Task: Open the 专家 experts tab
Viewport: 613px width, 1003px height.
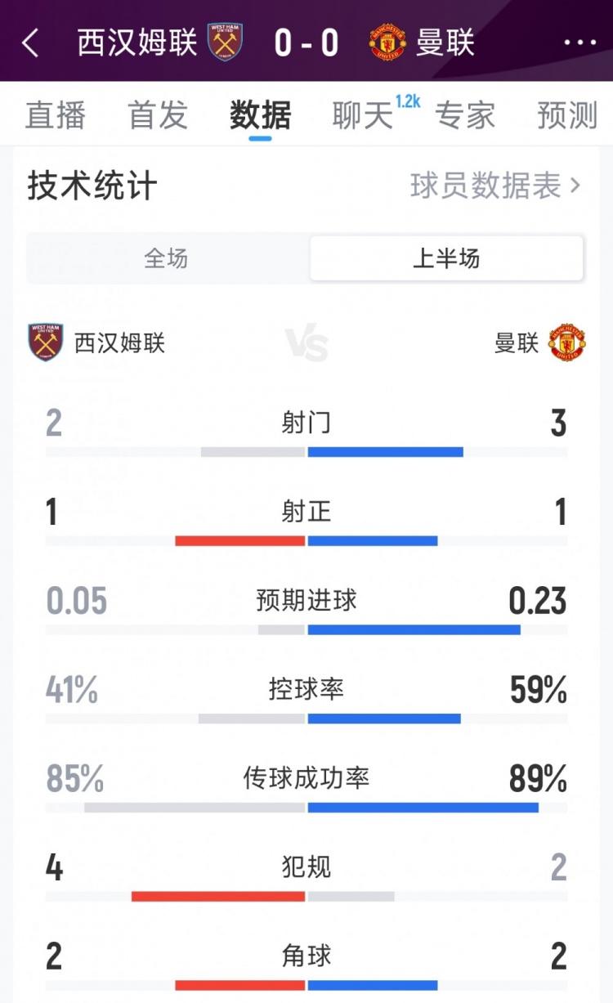Action: click(465, 116)
